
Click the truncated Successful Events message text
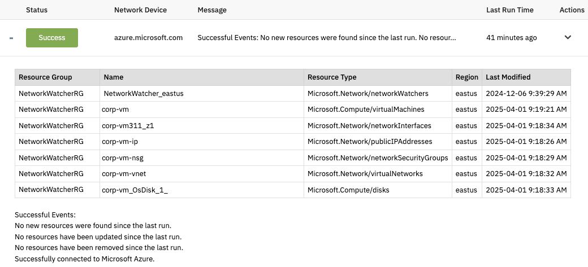[326, 38]
